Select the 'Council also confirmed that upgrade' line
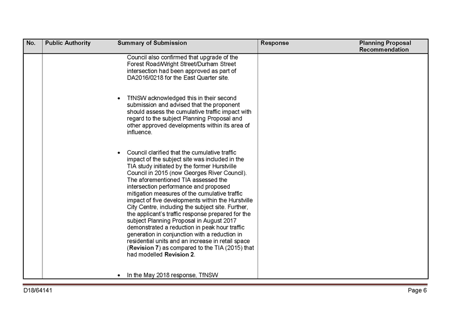452x320 pixels. pos(183,57)
